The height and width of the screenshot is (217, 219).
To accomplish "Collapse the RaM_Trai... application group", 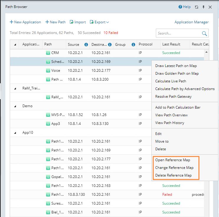I will tap(15, 88).
